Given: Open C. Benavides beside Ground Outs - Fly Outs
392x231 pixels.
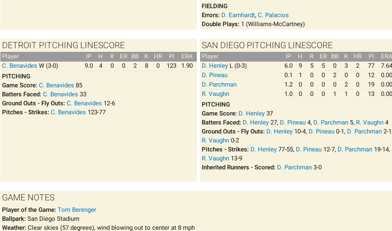Looking at the screenshot, I should pyautogui.click(x=84, y=103).
